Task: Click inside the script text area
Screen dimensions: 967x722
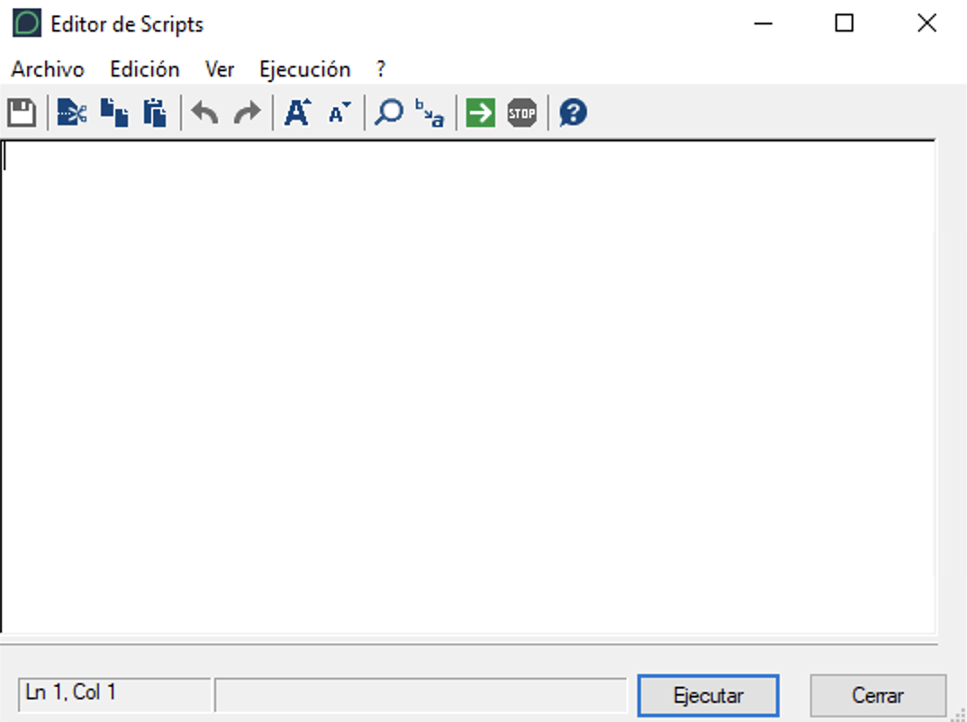Action: tap(468, 386)
